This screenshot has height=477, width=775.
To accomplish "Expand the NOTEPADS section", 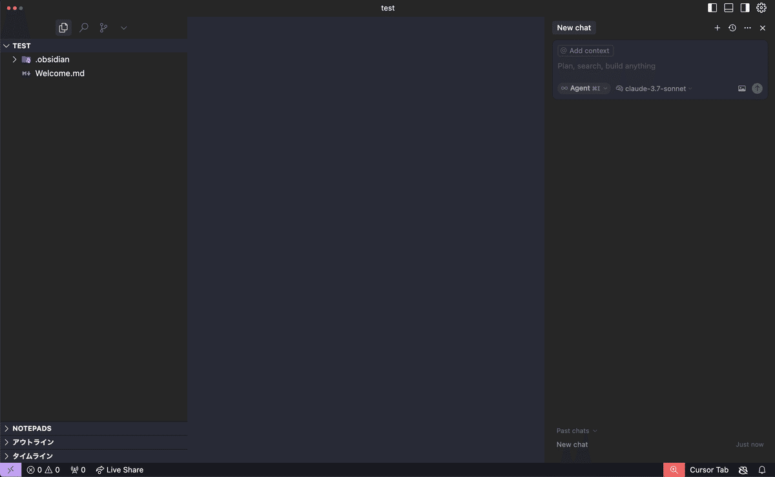I will [32, 429].
